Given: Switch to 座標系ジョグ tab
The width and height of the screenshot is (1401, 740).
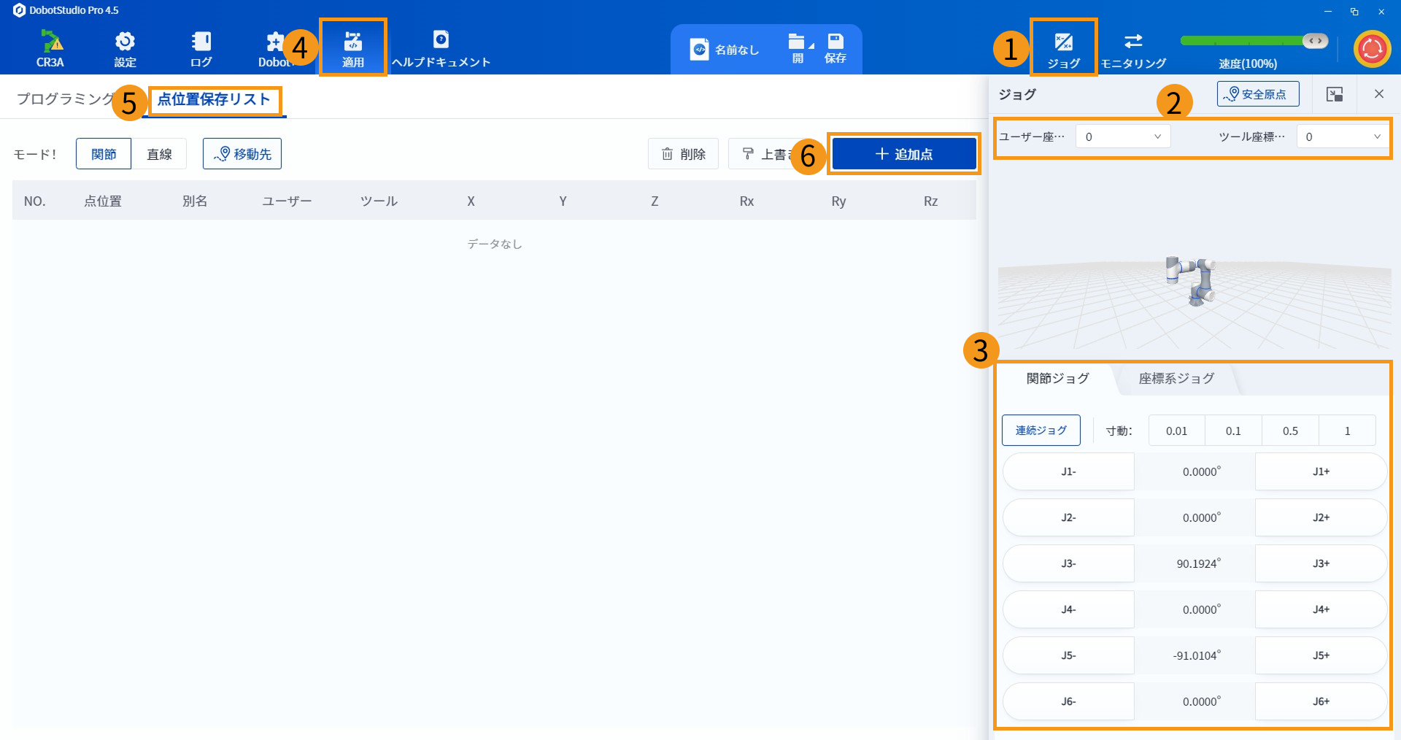Looking at the screenshot, I should pos(1176,379).
